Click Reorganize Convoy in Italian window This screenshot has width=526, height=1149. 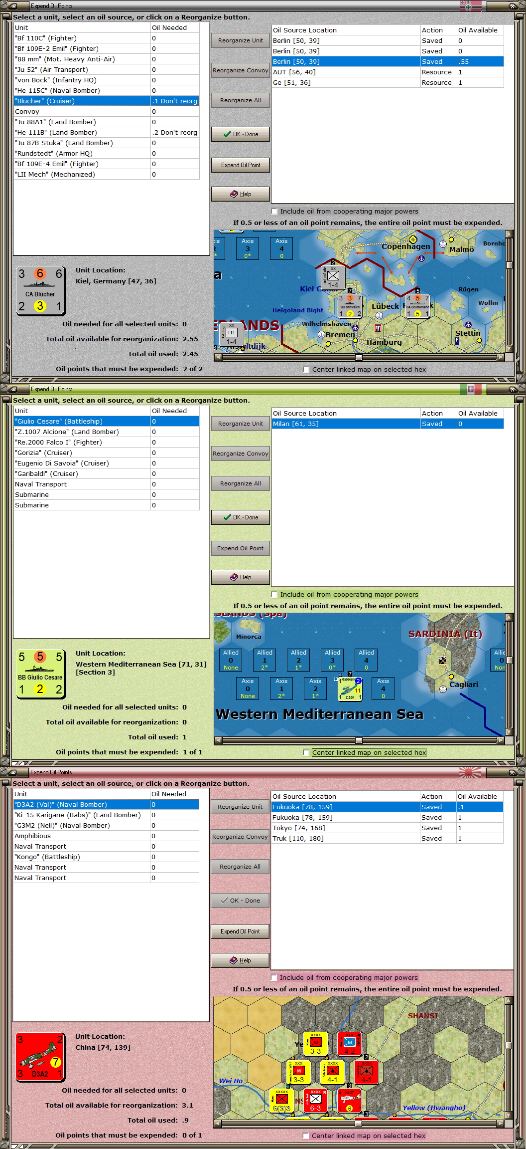click(241, 454)
